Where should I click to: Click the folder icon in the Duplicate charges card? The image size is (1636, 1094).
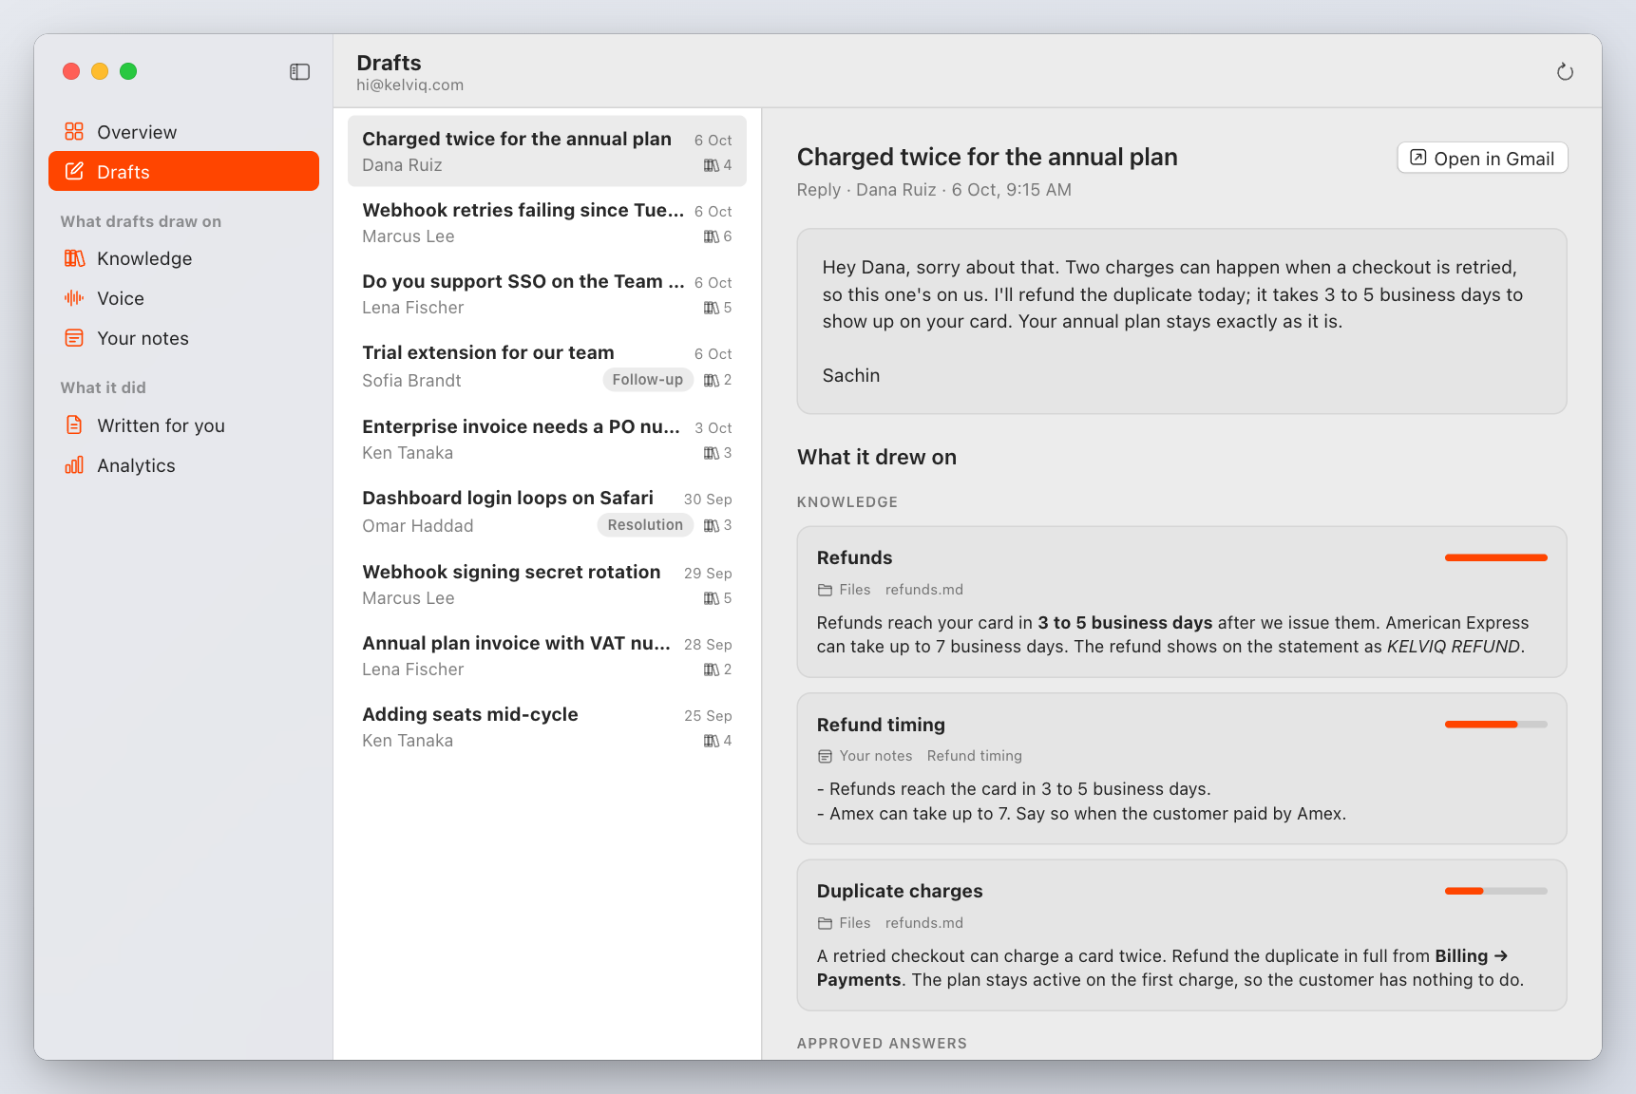click(825, 923)
